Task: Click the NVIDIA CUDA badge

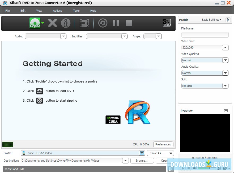Action: click(x=113, y=120)
